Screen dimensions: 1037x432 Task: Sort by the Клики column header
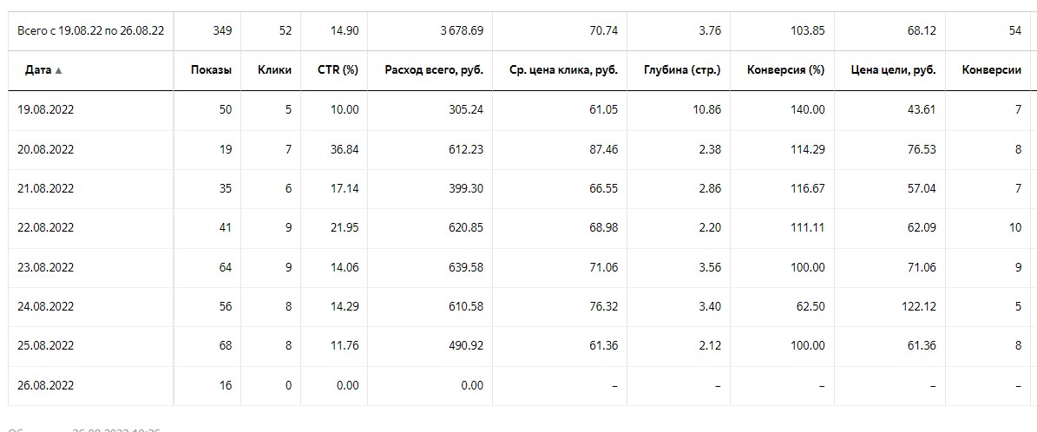(274, 70)
